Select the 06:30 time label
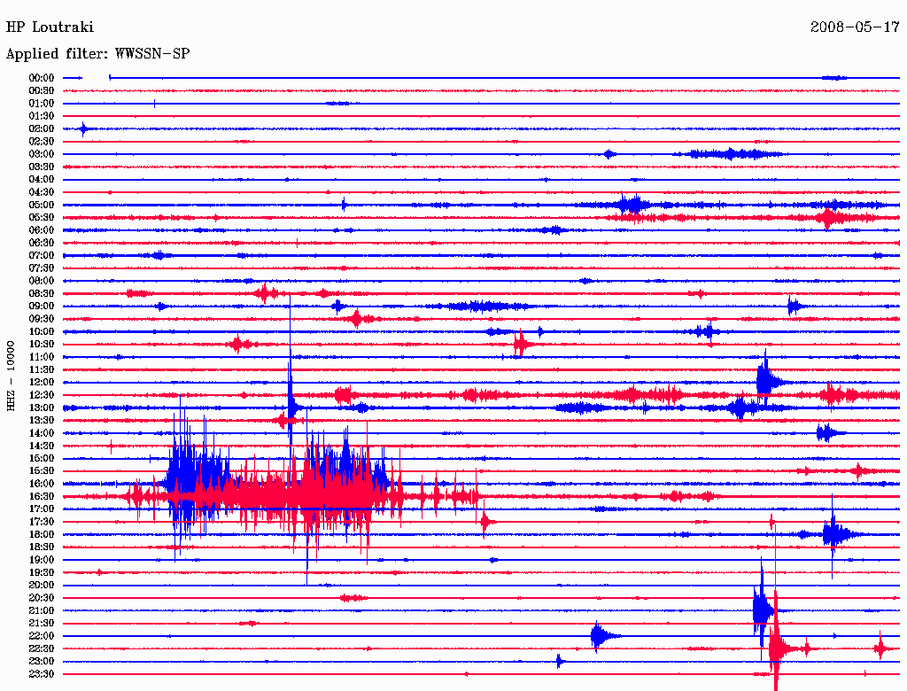The image size is (907, 691). point(42,243)
